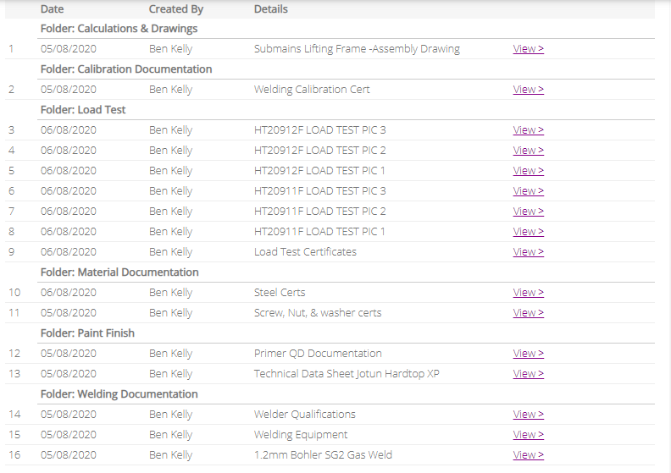The height and width of the screenshot is (473, 671).
Task: Open View link for HT20911F LOAD TEST PIC 1
Action: point(528,232)
